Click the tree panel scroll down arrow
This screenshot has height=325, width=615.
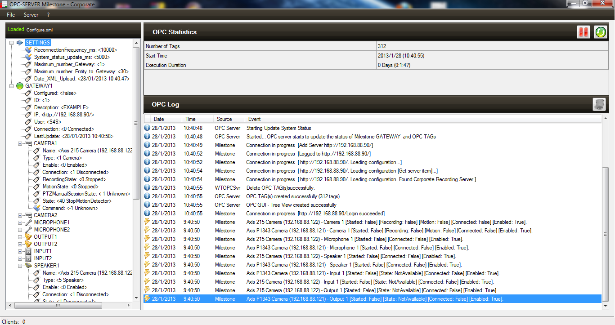[x=137, y=298]
